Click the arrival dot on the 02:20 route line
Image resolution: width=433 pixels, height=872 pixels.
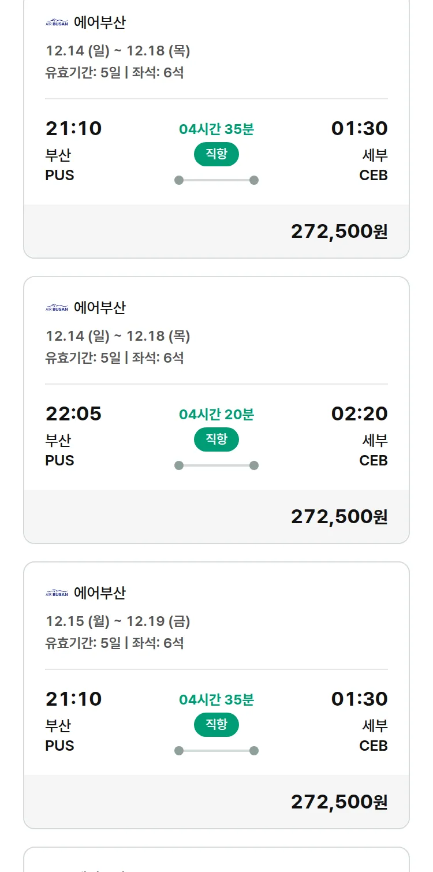(x=254, y=465)
